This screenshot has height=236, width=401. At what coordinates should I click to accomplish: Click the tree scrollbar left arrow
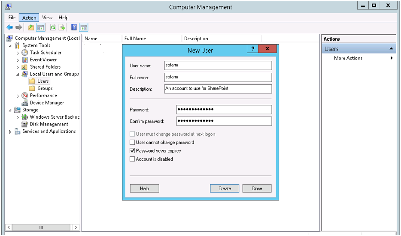click(x=9, y=227)
